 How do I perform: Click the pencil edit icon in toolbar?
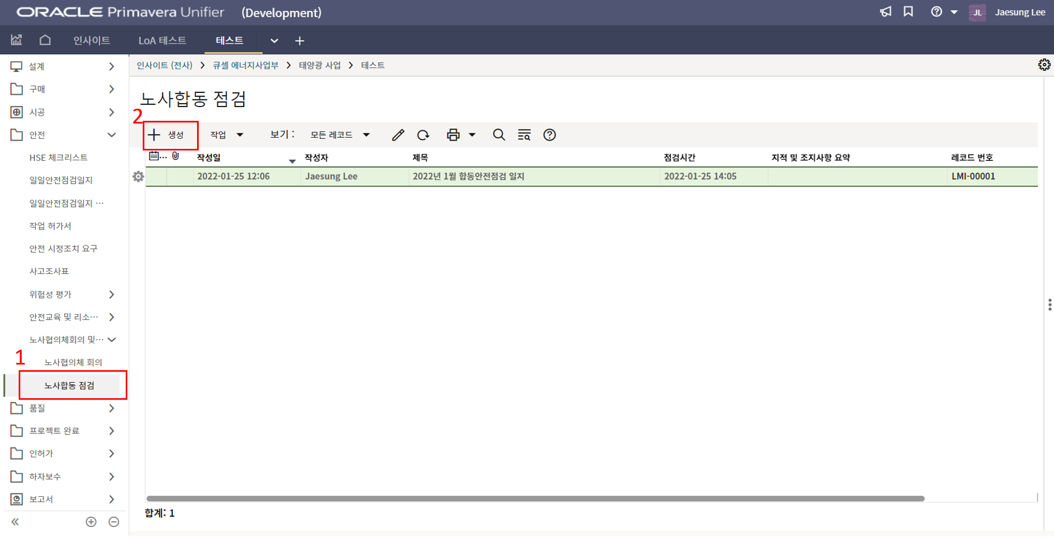[398, 135]
